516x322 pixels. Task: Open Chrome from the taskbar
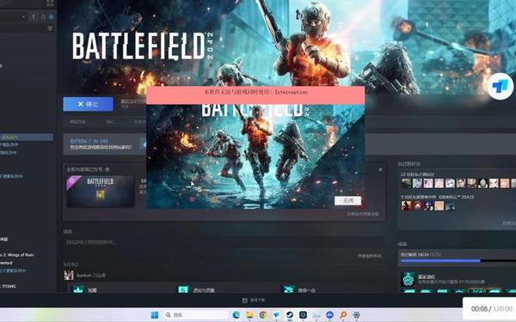click(262, 315)
